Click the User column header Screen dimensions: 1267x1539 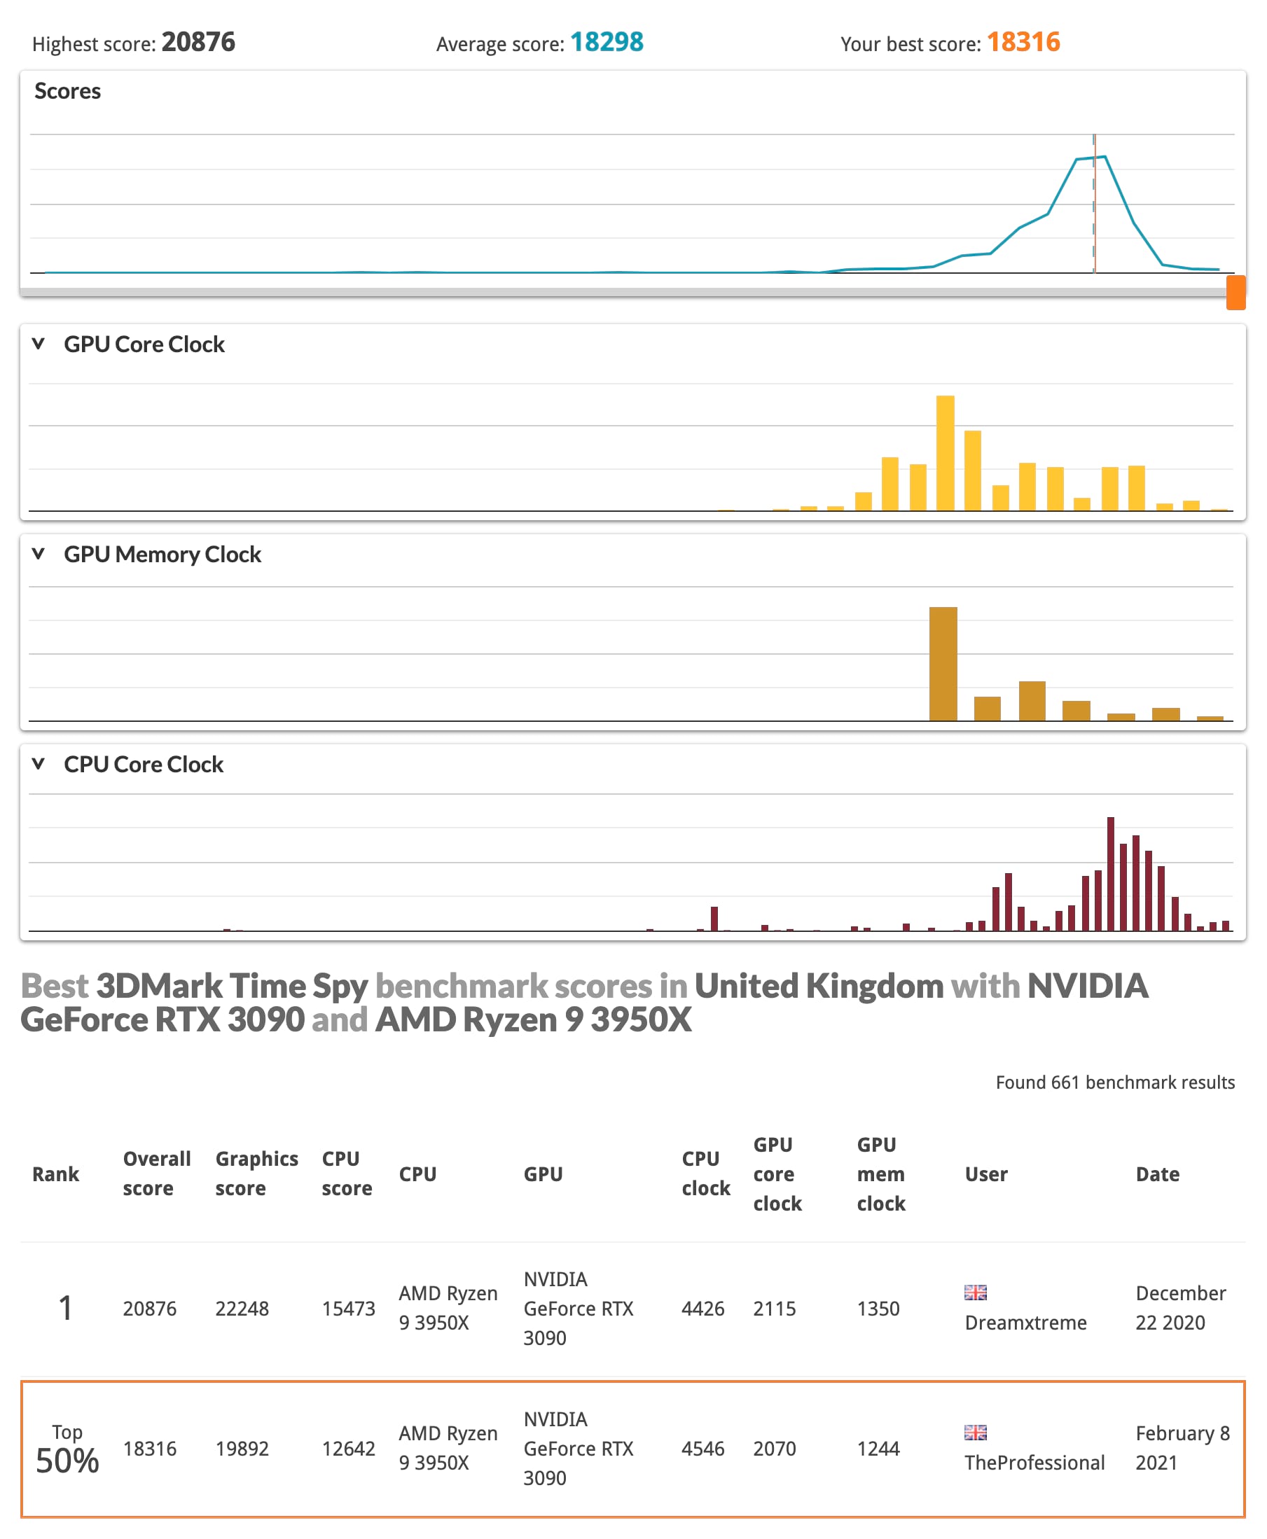[986, 1174]
